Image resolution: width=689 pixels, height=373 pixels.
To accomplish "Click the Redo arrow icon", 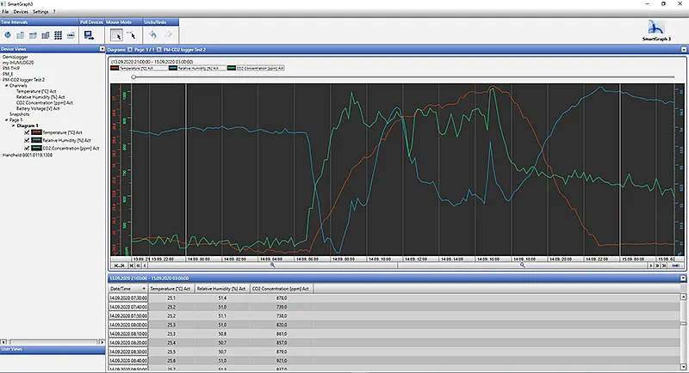I will (170, 35).
